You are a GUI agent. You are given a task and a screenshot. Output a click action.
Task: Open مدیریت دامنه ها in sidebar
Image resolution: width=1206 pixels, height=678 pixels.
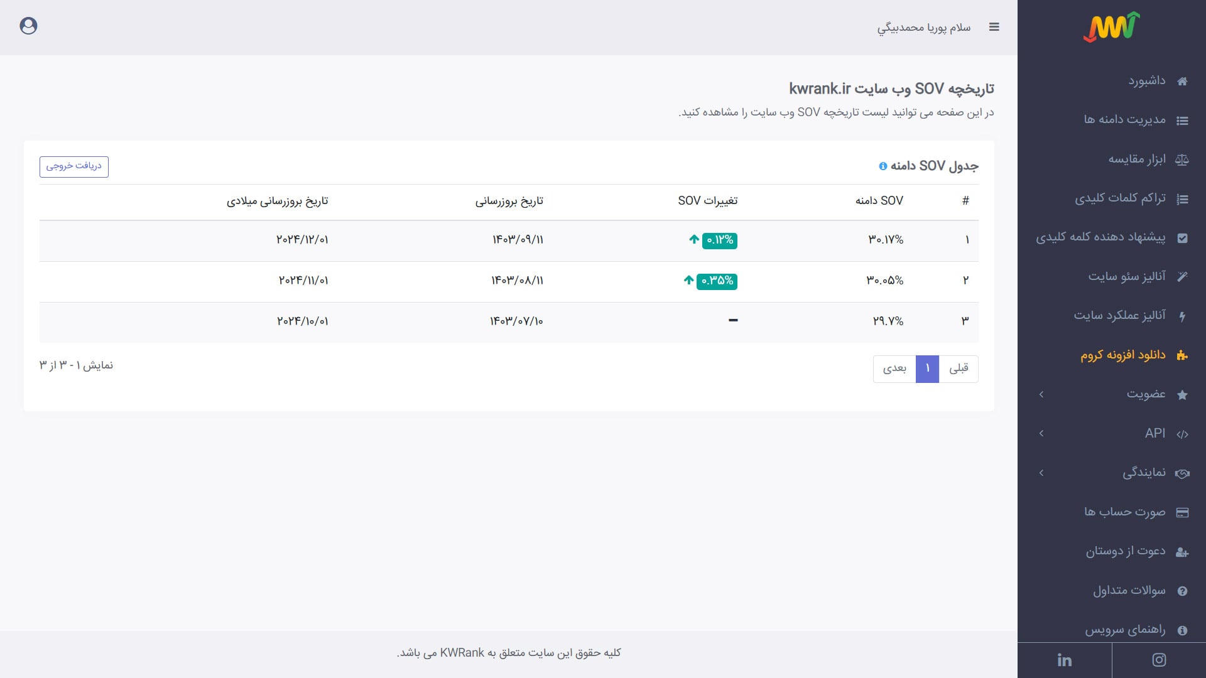(x=1124, y=120)
